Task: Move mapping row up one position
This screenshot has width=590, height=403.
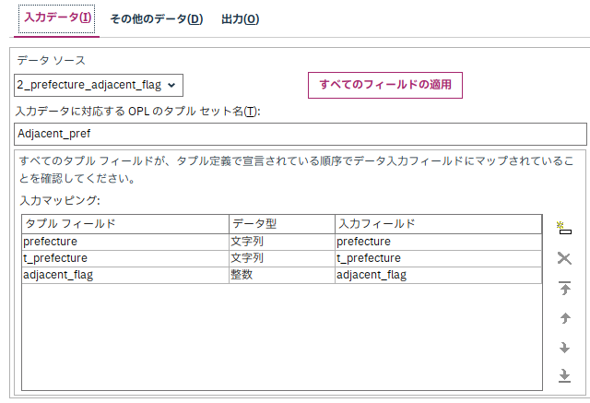Action: pyautogui.click(x=564, y=318)
